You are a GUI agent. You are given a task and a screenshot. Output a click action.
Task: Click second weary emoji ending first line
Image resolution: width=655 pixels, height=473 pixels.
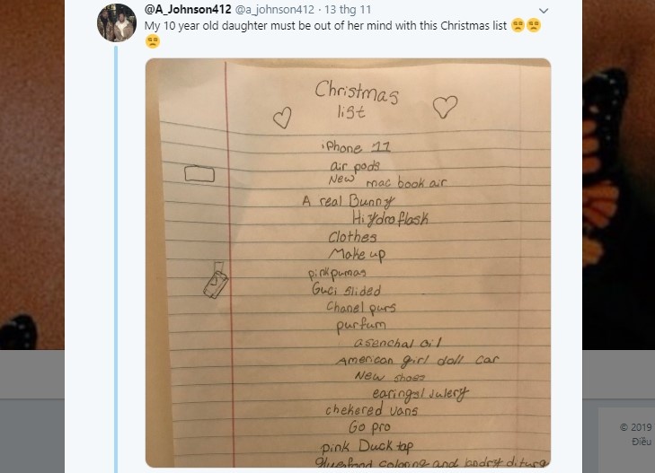(535, 25)
